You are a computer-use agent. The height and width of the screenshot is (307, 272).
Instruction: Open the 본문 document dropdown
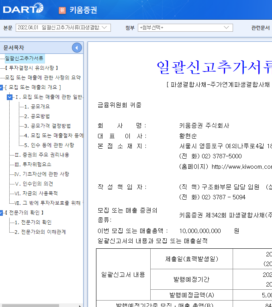tap(63, 28)
